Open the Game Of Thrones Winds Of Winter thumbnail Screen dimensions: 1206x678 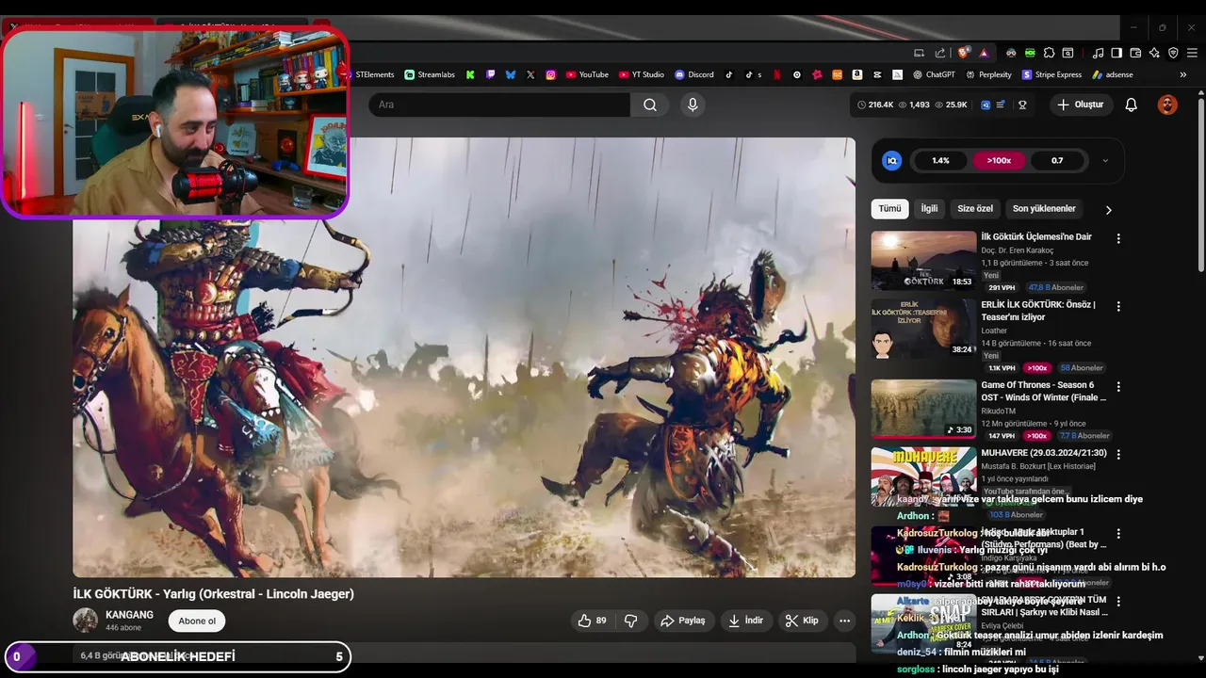pyautogui.click(x=923, y=409)
